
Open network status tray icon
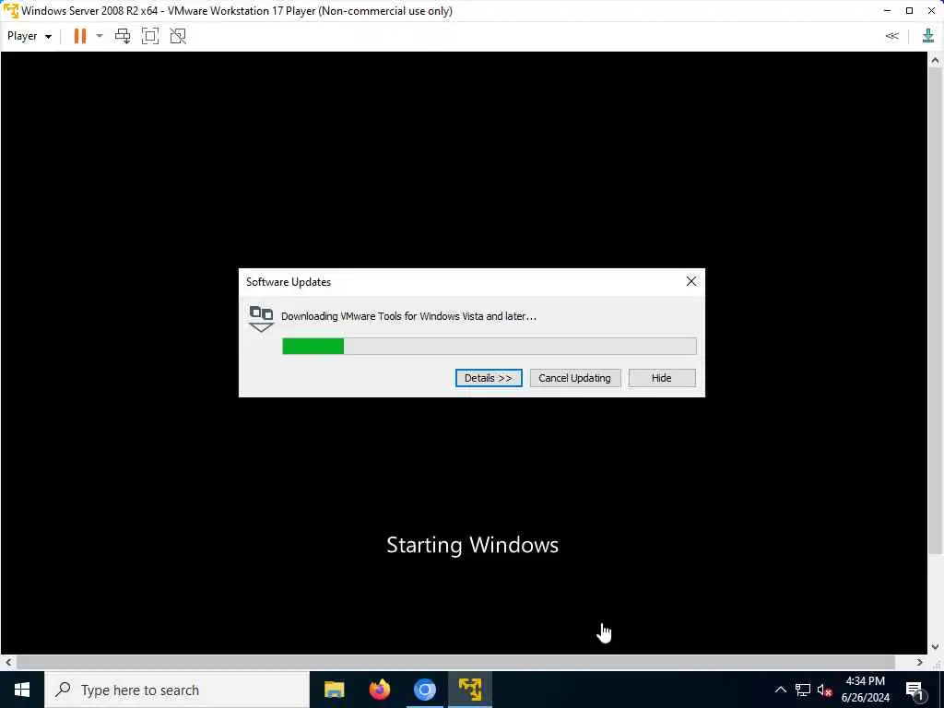803,690
